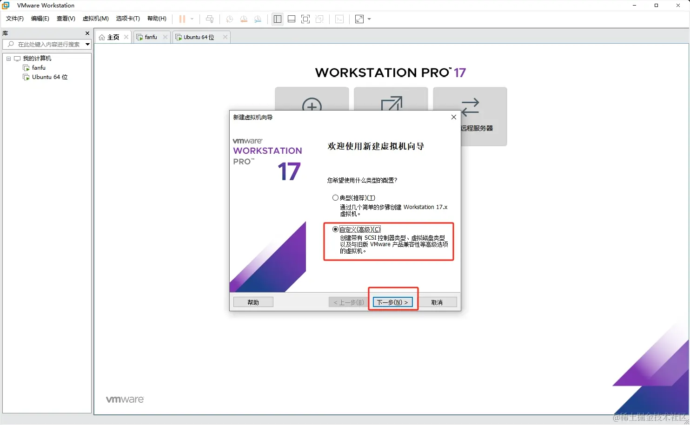Click the 上一步(B) button
The height and width of the screenshot is (425, 690).
tap(348, 302)
